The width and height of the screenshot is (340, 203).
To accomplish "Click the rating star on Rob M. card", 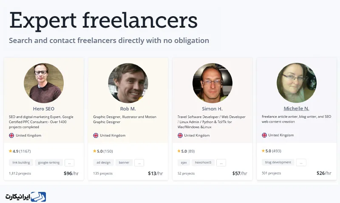I will click(94, 151).
